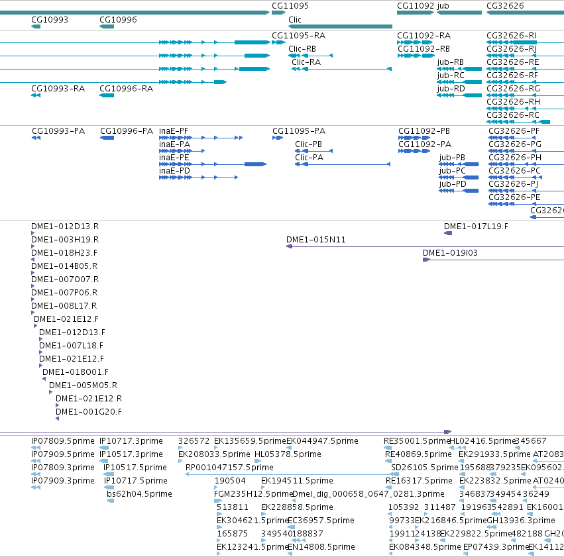
Task: Select the CG11092-PA protein label
Action: point(424,144)
